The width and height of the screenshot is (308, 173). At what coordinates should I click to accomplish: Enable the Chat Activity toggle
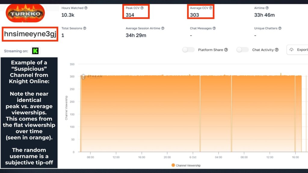point(242,50)
